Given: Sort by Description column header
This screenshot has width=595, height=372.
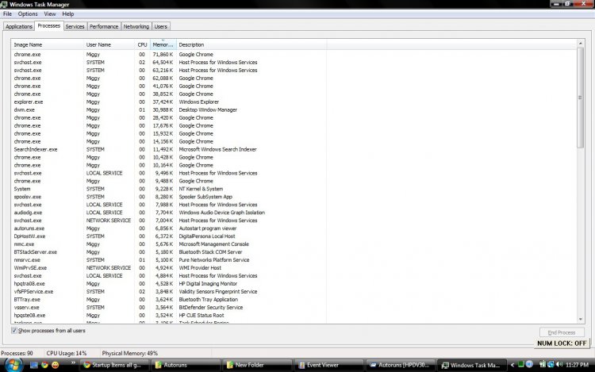Looking at the screenshot, I should [251, 44].
